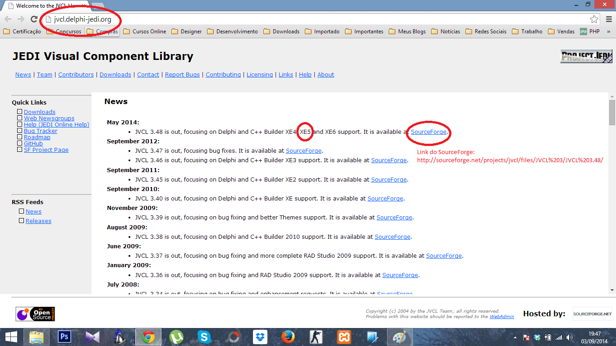
Task: Open the Action Center flag icon
Action: 526,337
